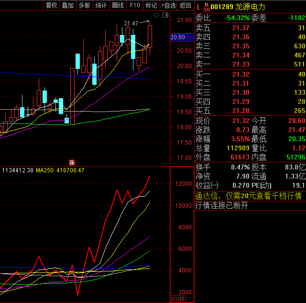Click the 20.80 price cursor label
Viewport: 306px width, 303px height.
(x=182, y=37)
